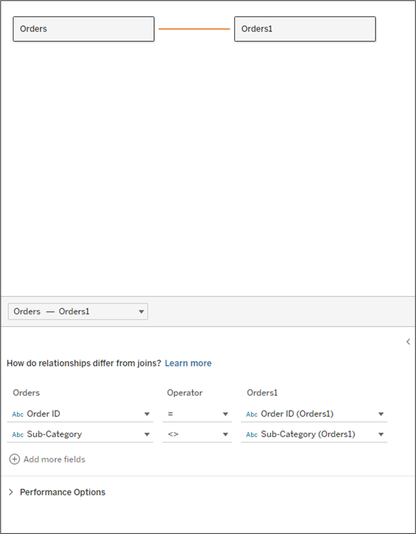Select the Orders table box
This screenshot has width=416, height=534.
[x=83, y=29]
